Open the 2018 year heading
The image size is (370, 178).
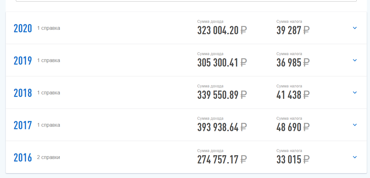(x=23, y=93)
